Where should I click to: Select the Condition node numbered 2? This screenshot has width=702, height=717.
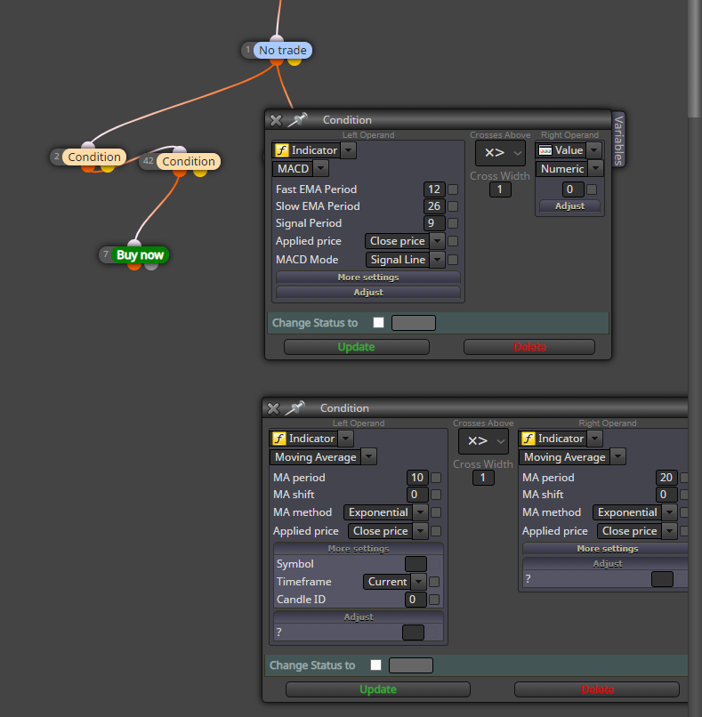click(x=94, y=157)
